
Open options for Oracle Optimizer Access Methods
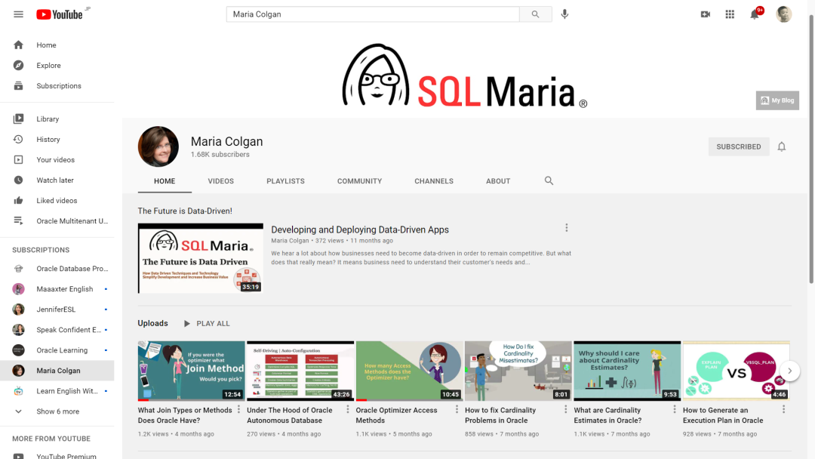457,410
